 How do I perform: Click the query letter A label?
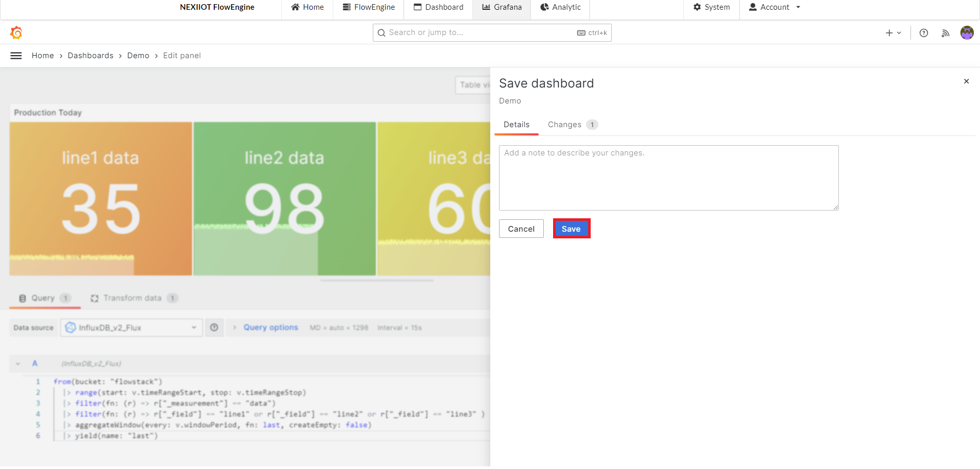point(35,363)
